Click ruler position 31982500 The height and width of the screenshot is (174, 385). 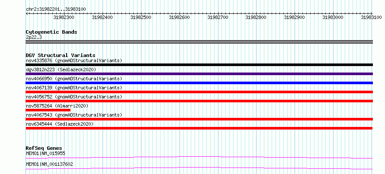click(141, 17)
